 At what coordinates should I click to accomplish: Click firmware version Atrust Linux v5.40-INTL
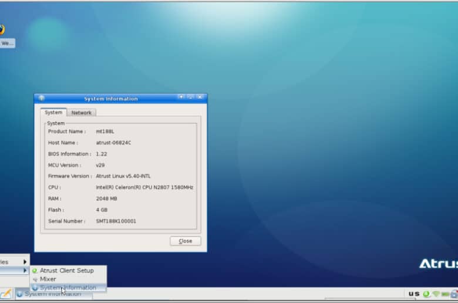123,176
